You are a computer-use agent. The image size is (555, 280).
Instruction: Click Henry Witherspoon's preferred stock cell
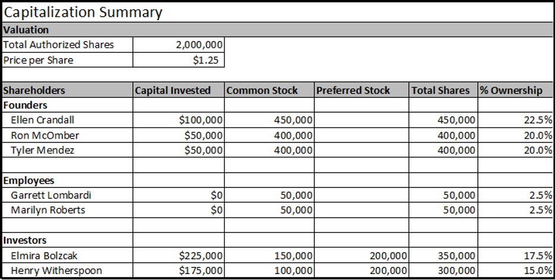tap(361, 271)
